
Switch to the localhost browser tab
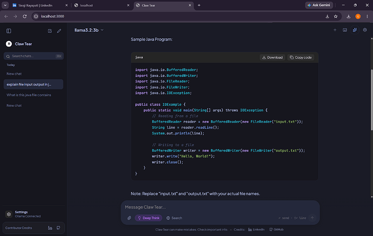click(x=101, y=5)
